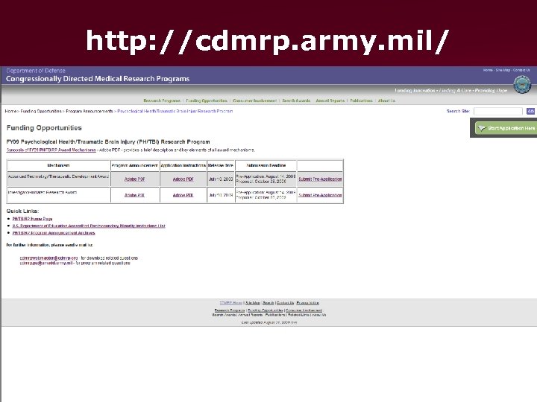
Task: Open the U.S. Department of Education Minority Institutions List link
Action: click(89, 226)
